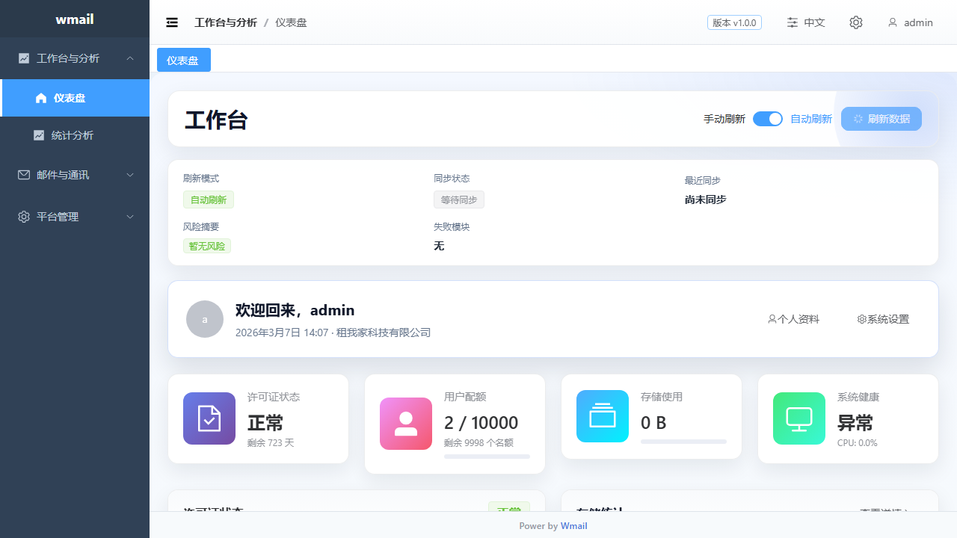Click the 工作台 page heading

pyautogui.click(x=217, y=120)
